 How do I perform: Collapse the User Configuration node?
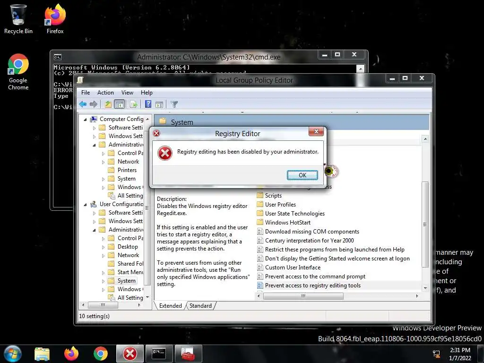(x=85, y=205)
